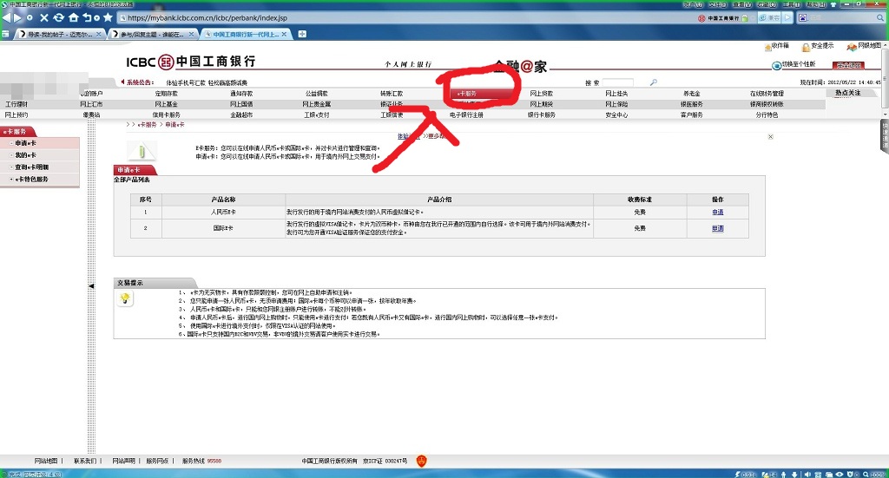This screenshot has width=889, height=478.
Task: Click the ICBC bank logo
Action: [x=191, y=62]
